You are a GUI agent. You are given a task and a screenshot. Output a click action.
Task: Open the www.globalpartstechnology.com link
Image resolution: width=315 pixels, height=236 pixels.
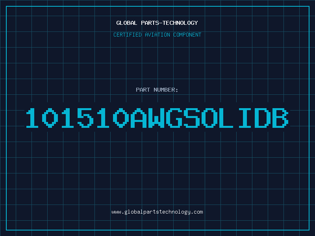[157, 212]
